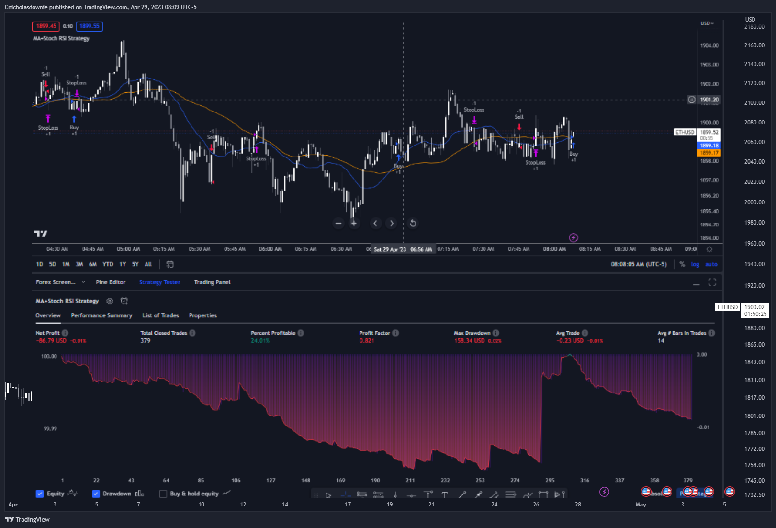Switch to the Performance Summary tab
This screenshot has width=776, height=528.
click(101, 315)
